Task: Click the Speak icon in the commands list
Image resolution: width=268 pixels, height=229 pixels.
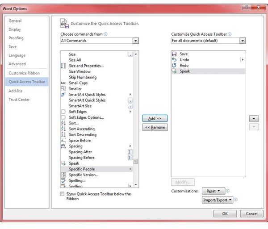Action: click(x=63, y=163)
